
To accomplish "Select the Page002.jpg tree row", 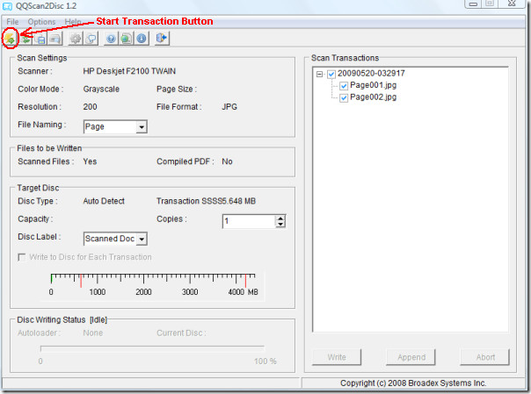I will [373, 97].
